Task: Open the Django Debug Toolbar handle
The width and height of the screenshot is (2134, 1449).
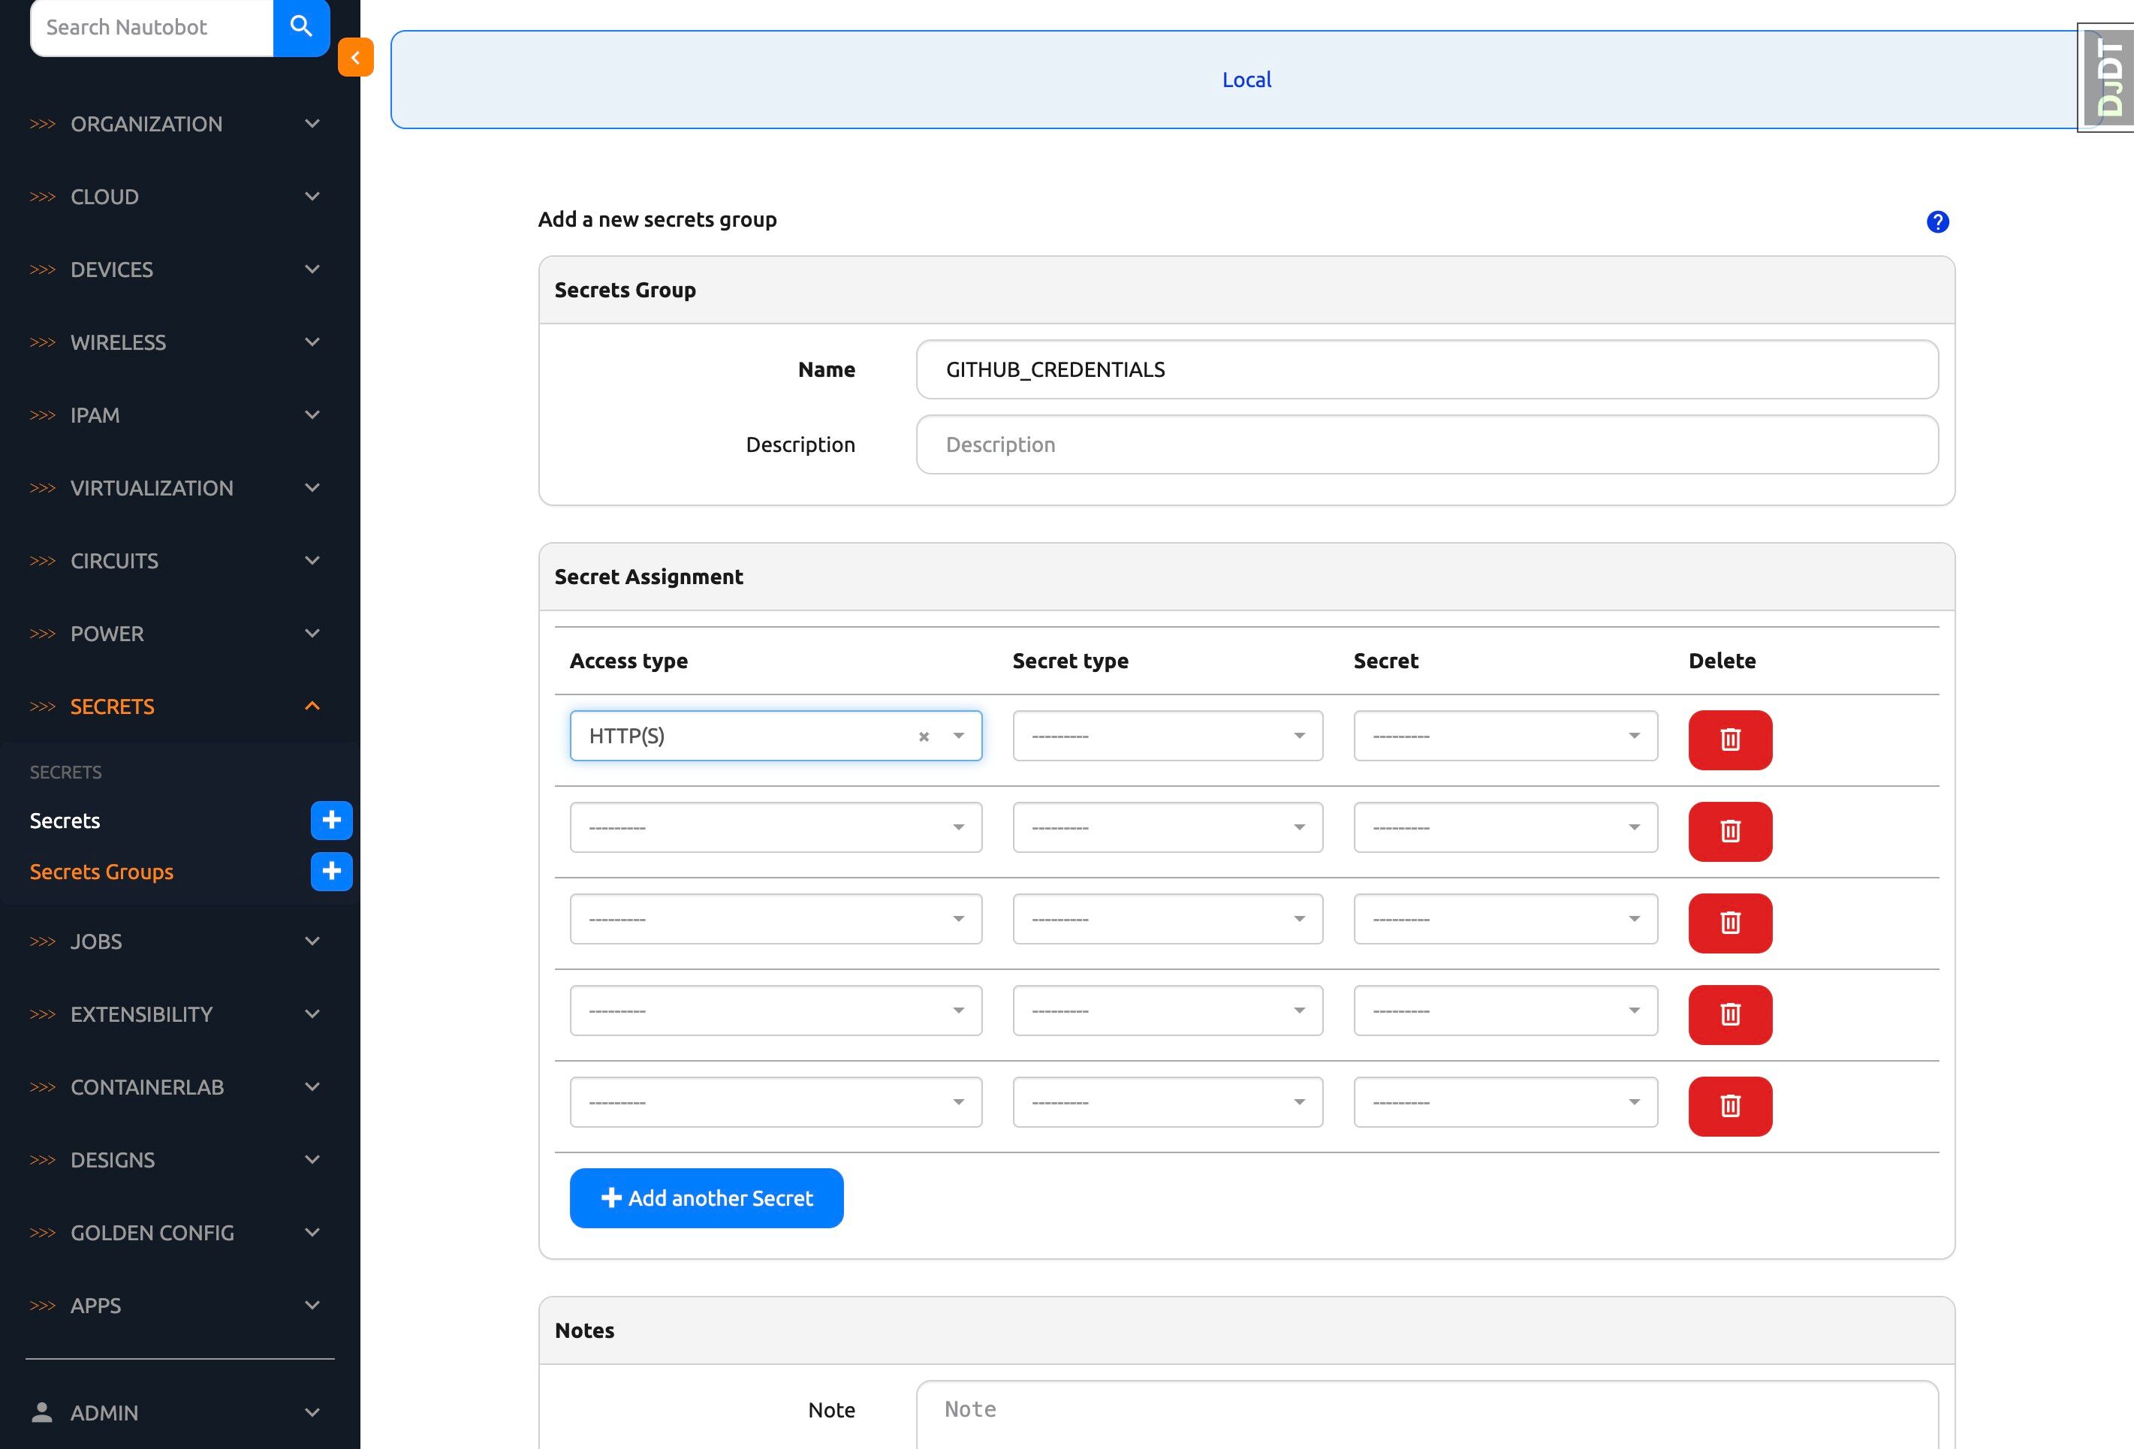Action: 2109,78
